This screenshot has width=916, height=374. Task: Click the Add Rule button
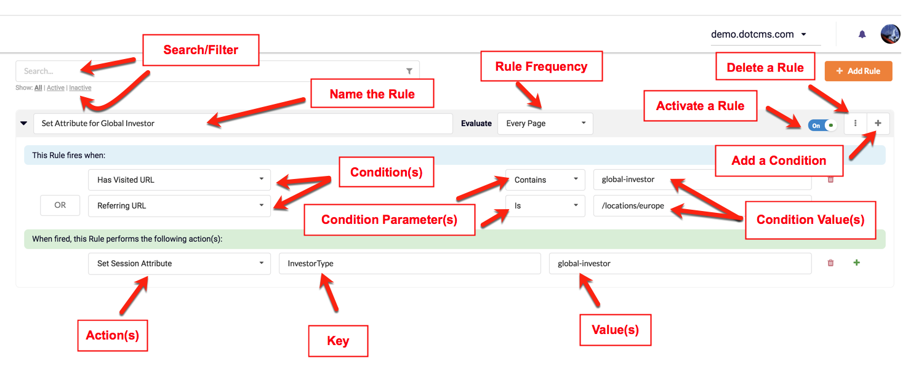click(858, 71)
